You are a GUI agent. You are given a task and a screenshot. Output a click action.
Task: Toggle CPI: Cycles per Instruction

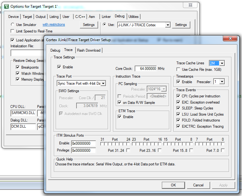pyautogui.click(x=178, y=96)
